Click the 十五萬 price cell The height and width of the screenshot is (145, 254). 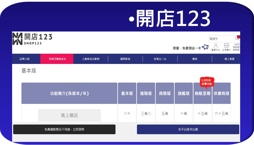pos(202,114)
